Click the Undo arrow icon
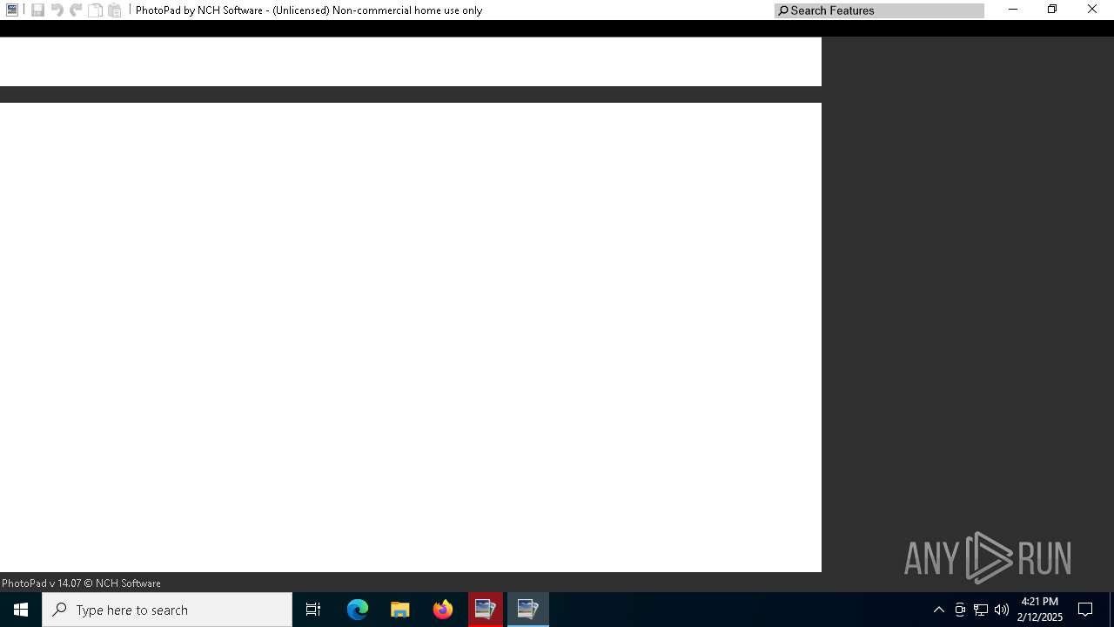Viewport: 1114px width, 627px height. 57,10
